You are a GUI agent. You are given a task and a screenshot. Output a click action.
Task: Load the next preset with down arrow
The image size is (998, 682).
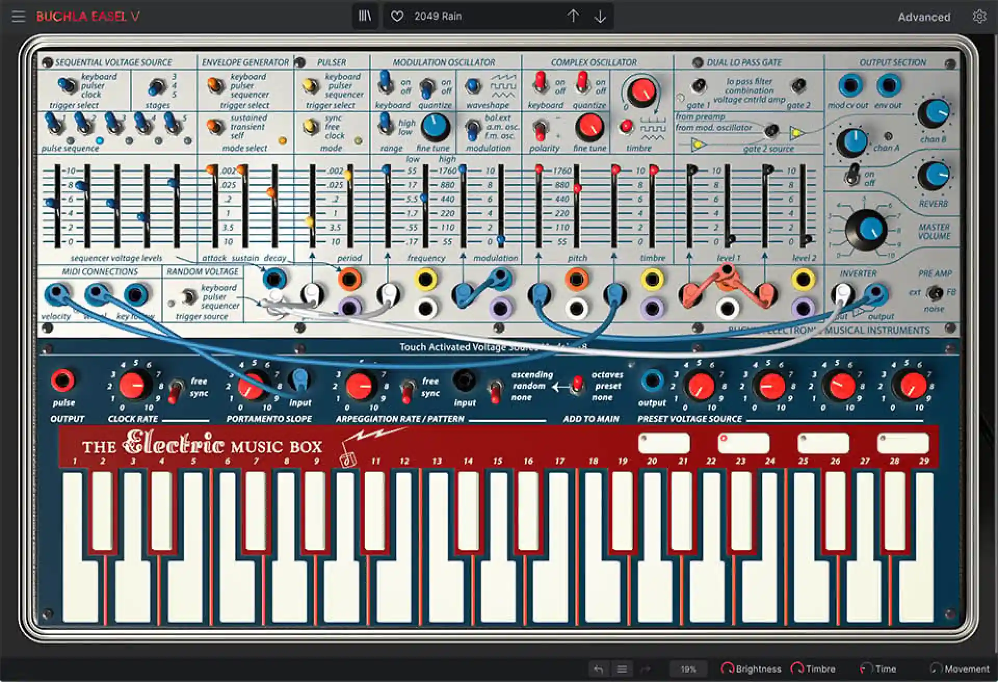[600, 16]
